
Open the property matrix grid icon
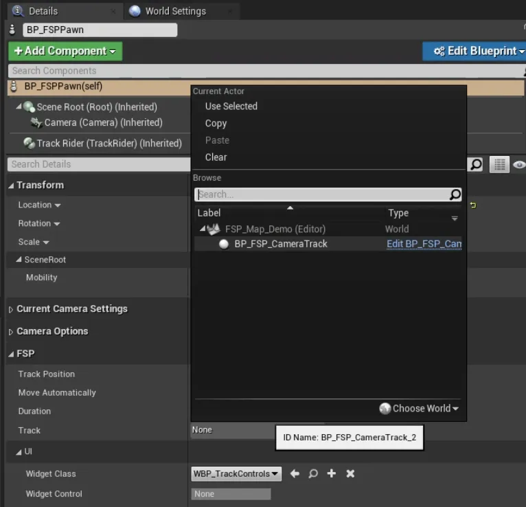(499, 164)
